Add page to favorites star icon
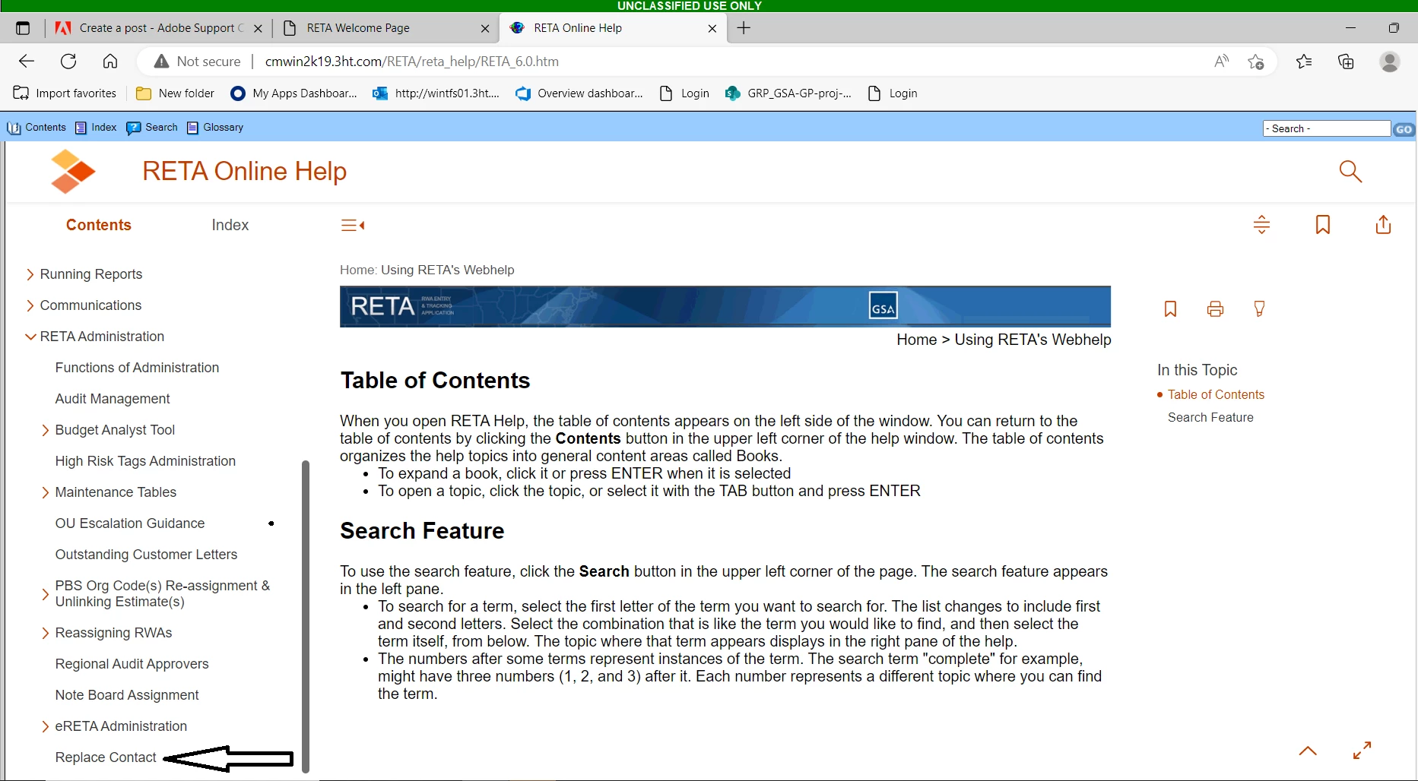The height and width of the screenshot is (781, 1418). pyautogui.click(x=1256, y=62)
